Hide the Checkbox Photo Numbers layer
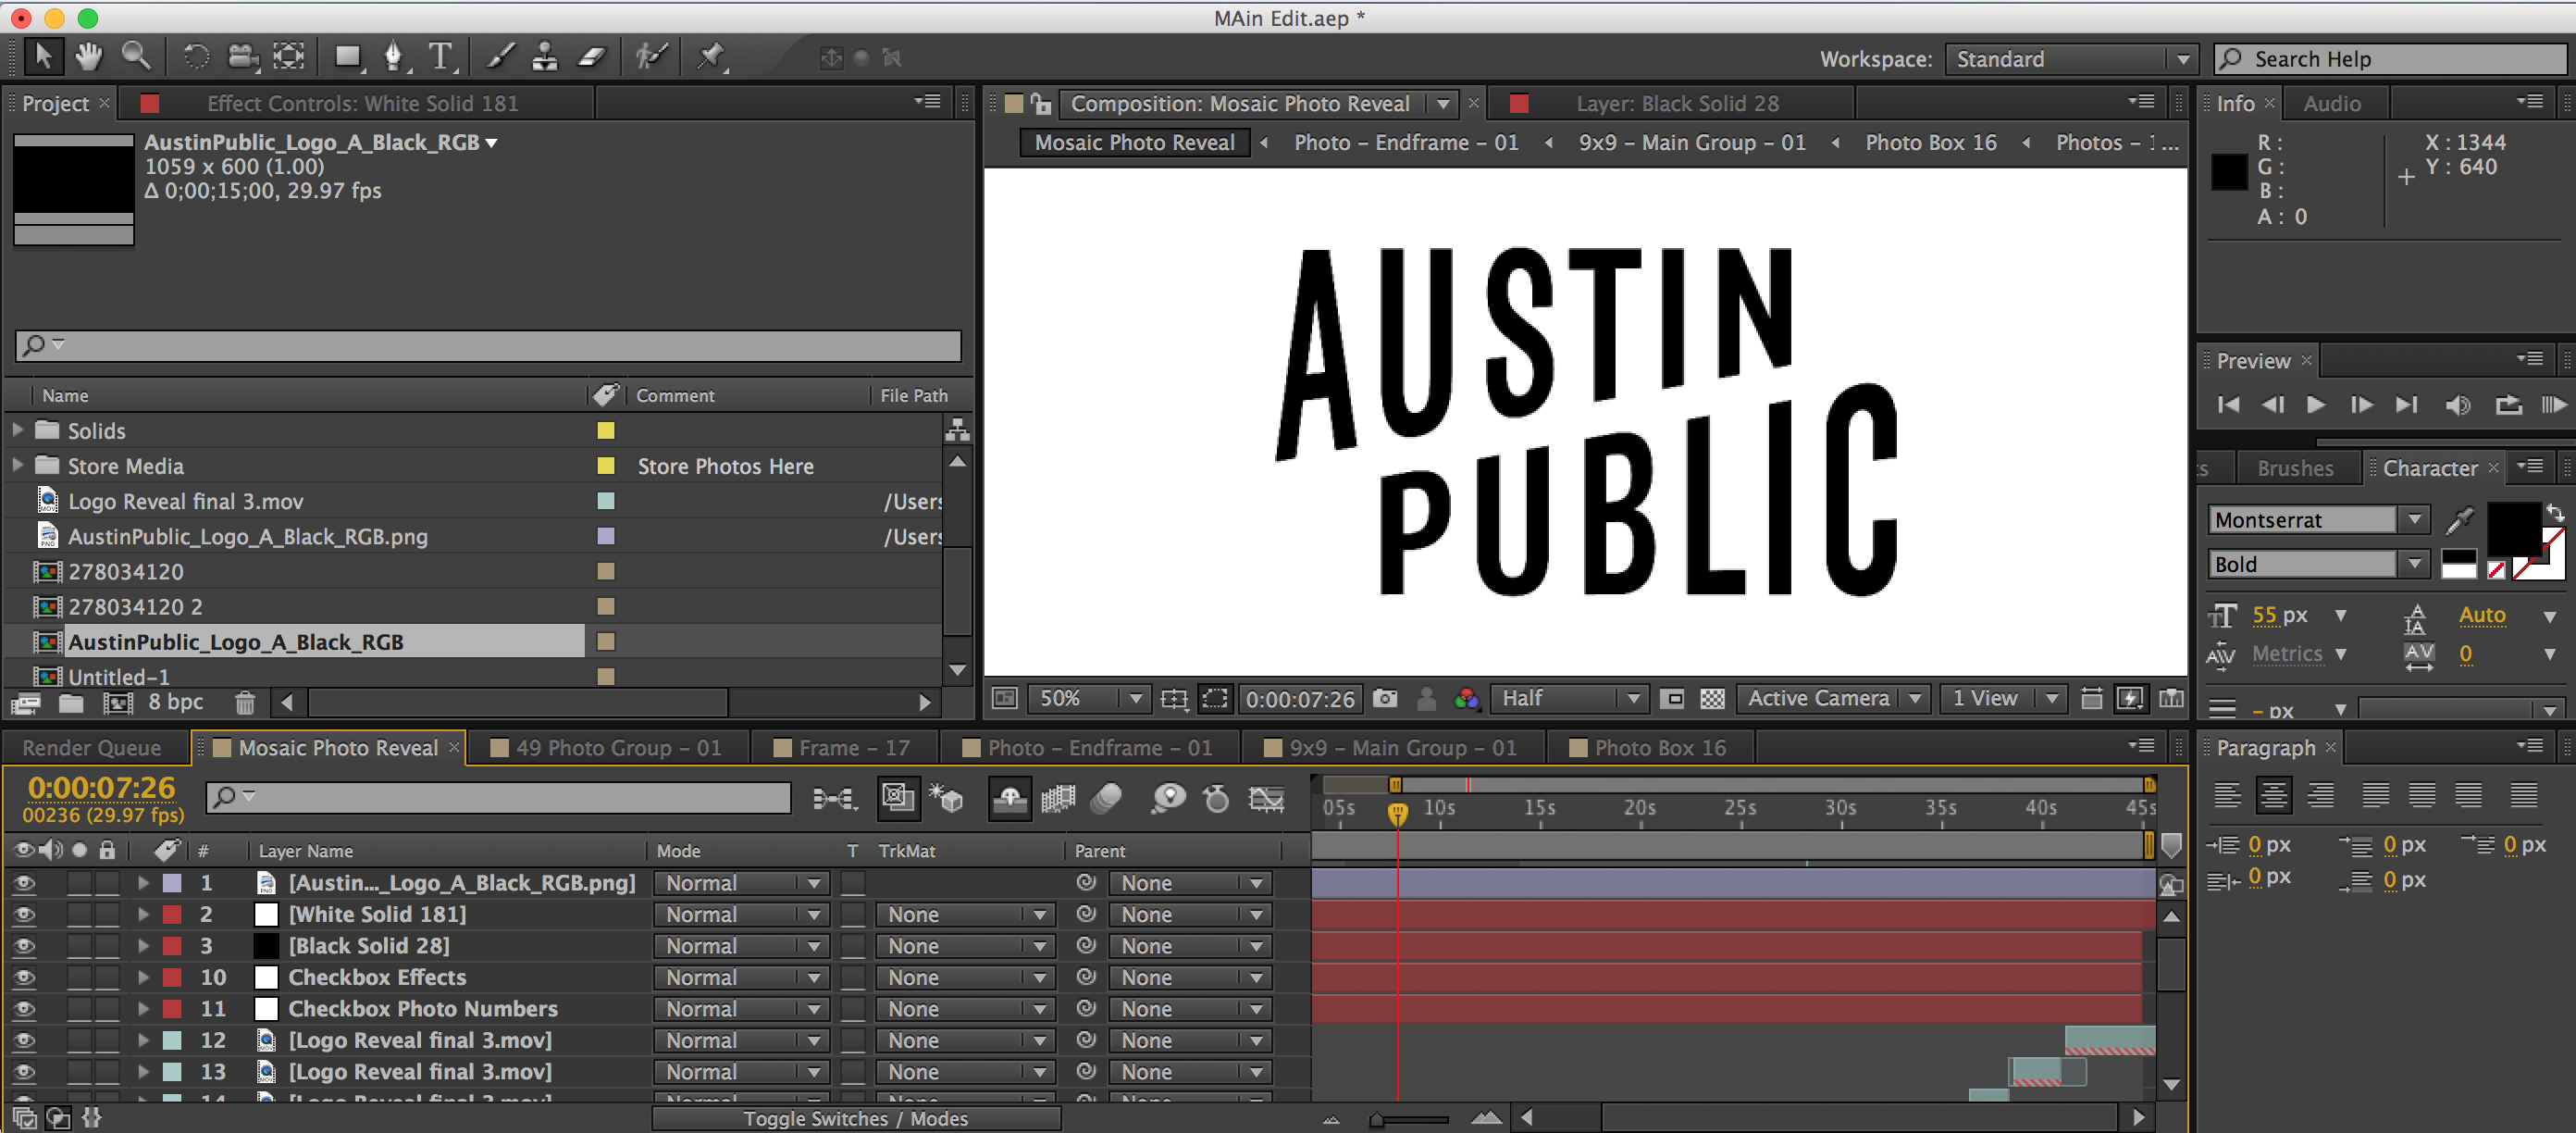 (x=23, y=1009)
